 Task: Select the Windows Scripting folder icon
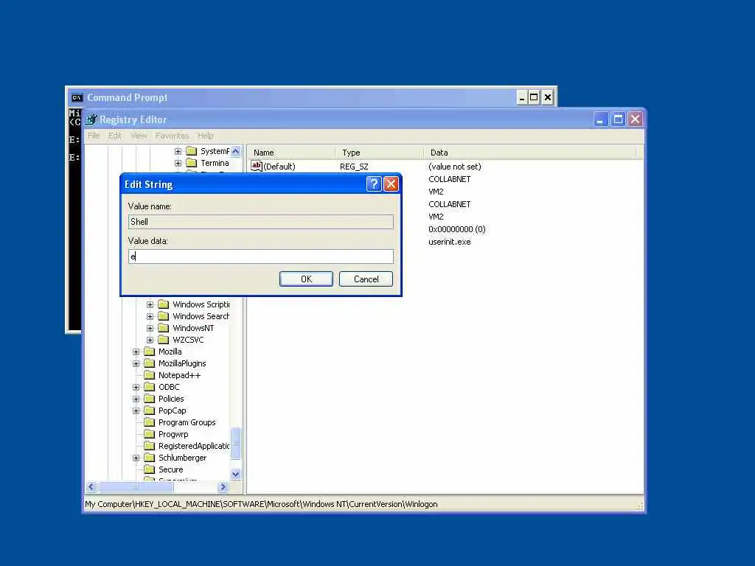[x=163, y=304]
